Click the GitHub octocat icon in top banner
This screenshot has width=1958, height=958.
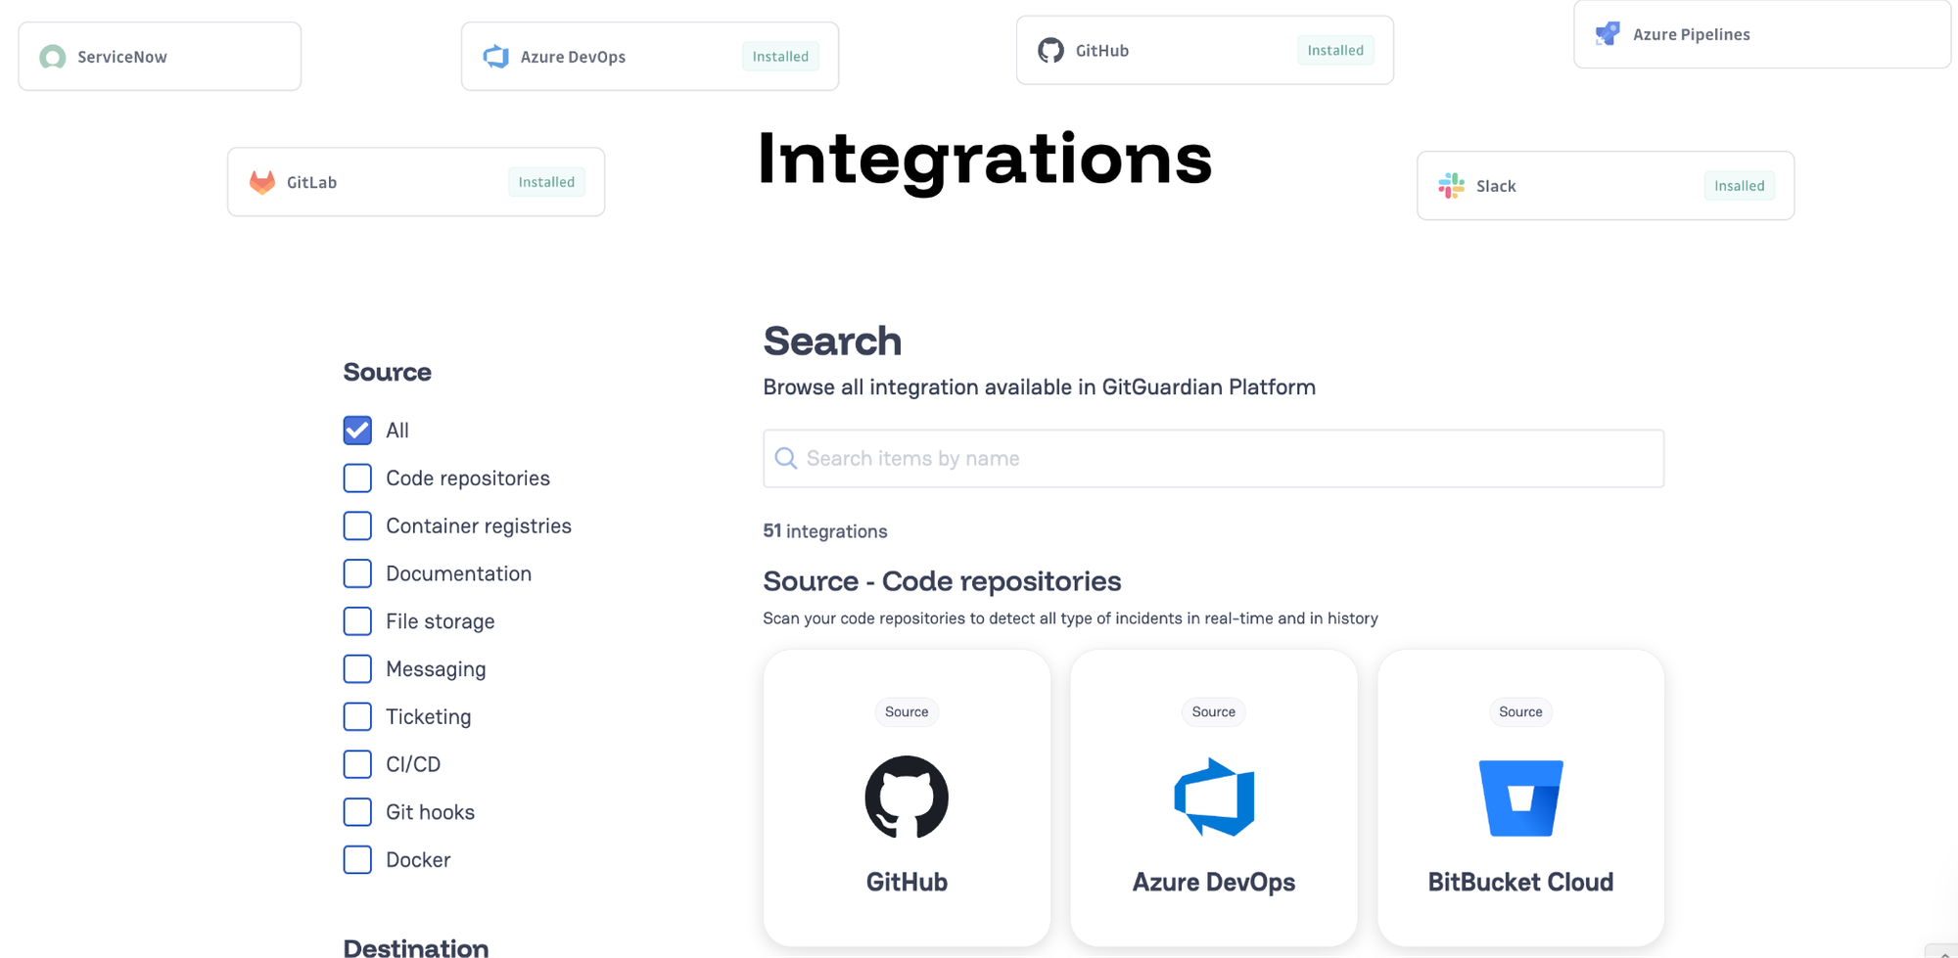[x=1050, y=50]
